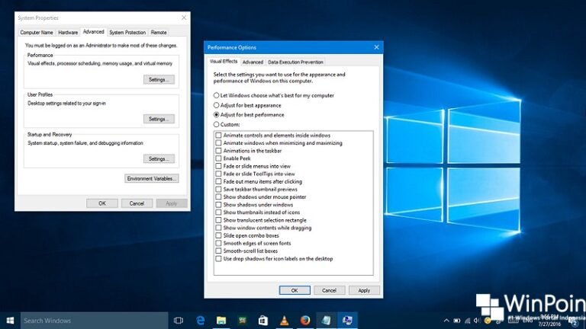The width and height of the screenshot is (586, 329).
Task: Switch to Data Execution Prevention tab
Action: pyautogui.click(x=295, y=62)
